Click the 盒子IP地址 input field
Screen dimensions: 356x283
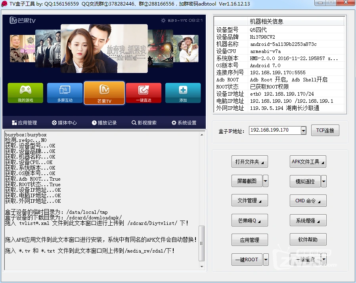[275, 130]
